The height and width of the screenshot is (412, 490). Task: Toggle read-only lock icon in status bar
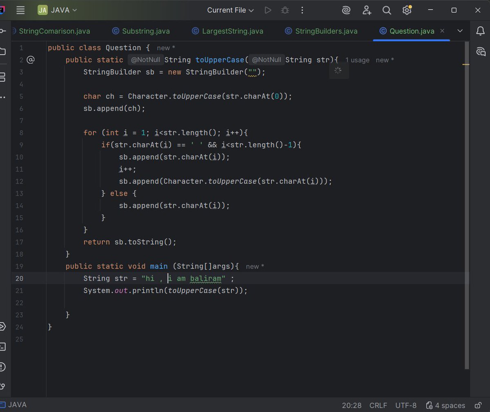tap(478, 405)
